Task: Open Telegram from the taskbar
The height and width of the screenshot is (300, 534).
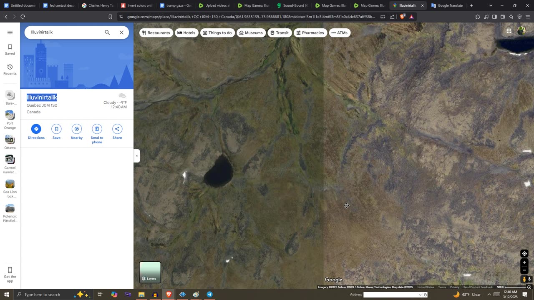Action: 209,295
